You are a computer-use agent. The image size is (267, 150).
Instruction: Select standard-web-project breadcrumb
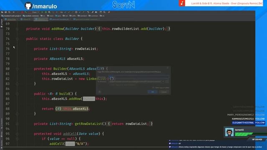(11, 16)
